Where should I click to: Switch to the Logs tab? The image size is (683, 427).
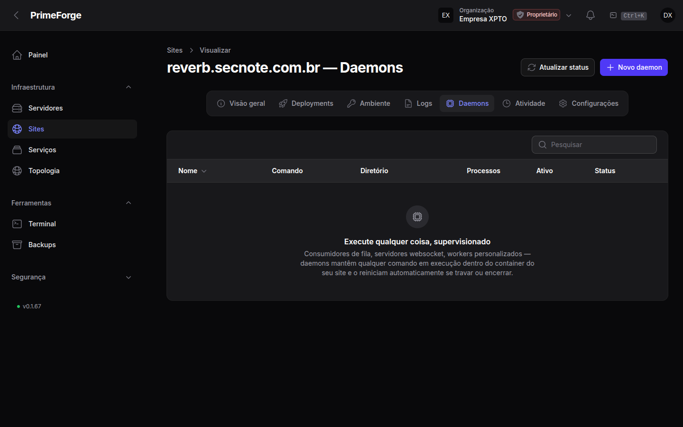point(418,103)
